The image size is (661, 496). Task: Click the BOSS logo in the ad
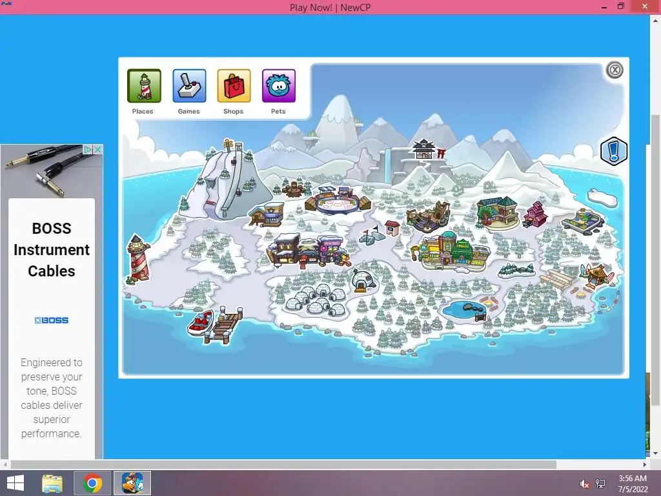click(x=52, y=320)
